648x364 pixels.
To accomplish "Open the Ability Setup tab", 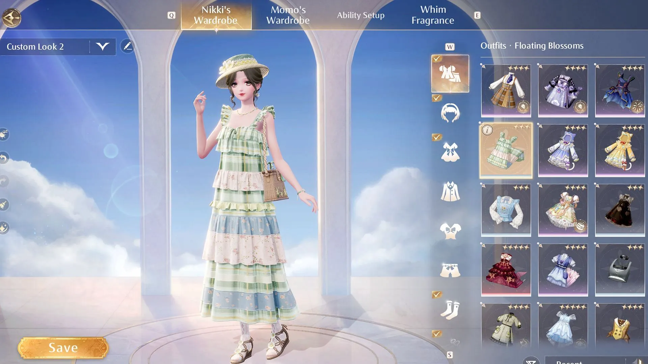I will (x=360, y=15).
